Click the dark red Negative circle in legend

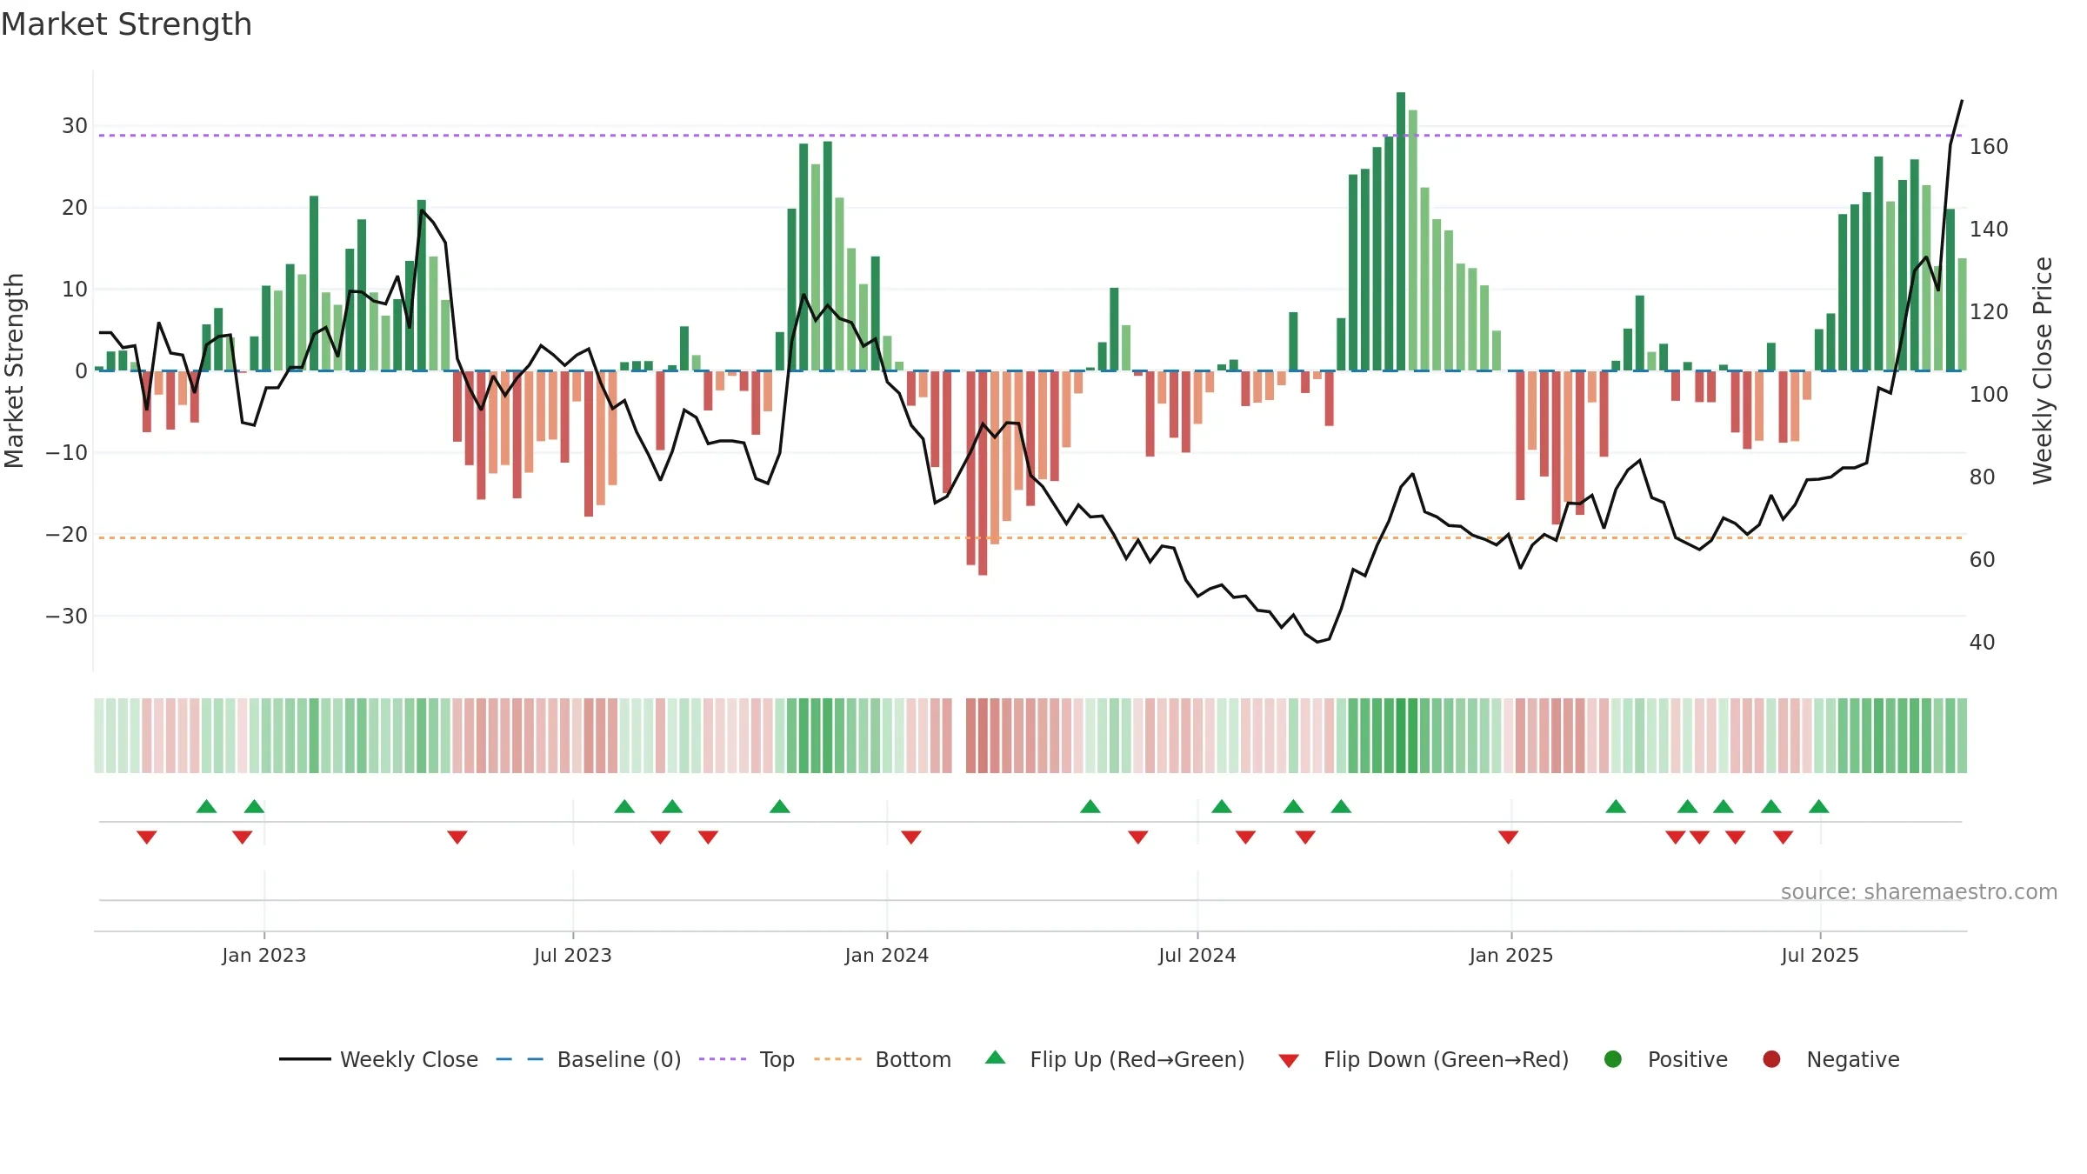click(1771, 1059)
